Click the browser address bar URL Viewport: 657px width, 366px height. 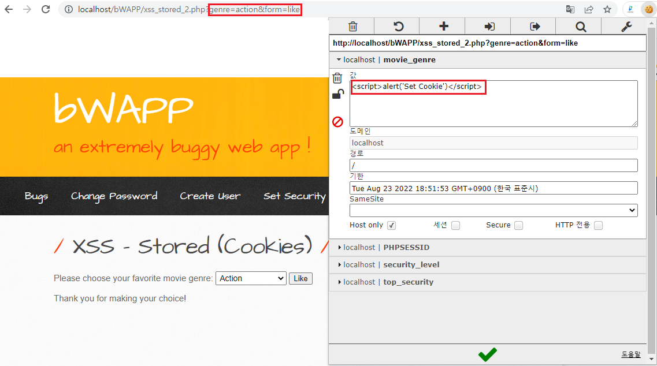pyautogui.click(x=190, y=9)
